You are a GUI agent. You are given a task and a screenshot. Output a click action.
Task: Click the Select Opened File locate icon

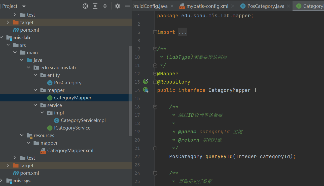click(85, 6)
